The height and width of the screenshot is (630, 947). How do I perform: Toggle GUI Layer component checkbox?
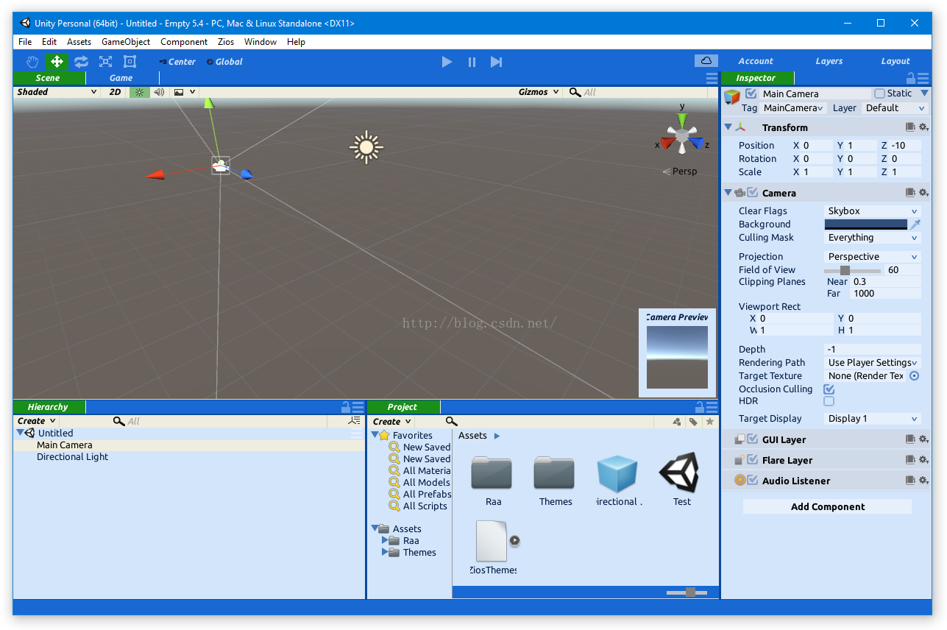pyautogui.click(x=752, y=439)
